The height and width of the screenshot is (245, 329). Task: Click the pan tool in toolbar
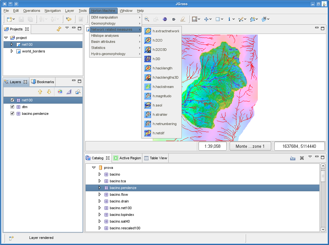tap(206, 19)
